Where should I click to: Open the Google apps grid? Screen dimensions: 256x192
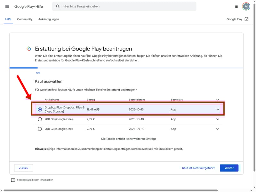pyautogui.click(x=236, y=6)
